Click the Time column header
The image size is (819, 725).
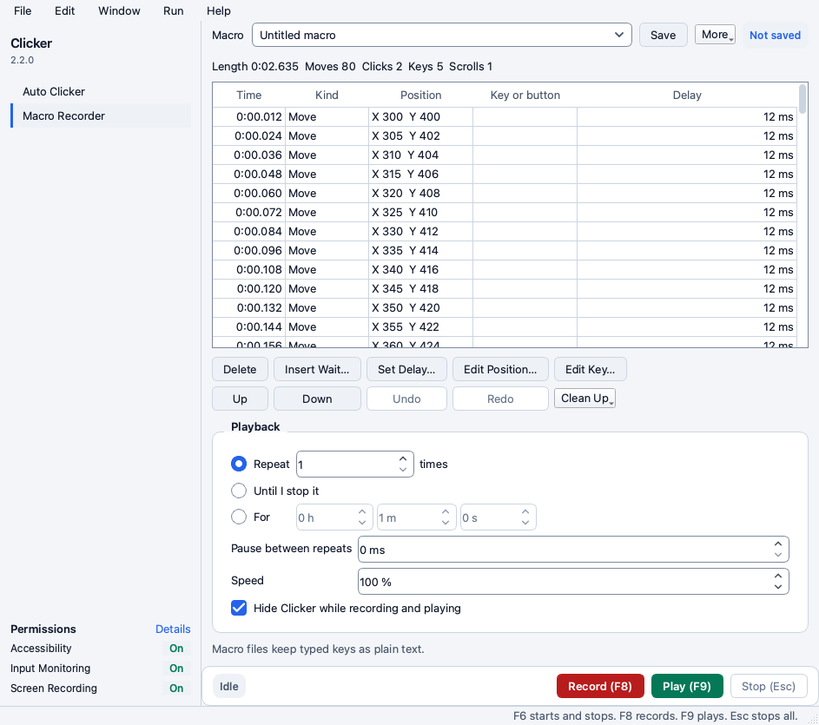pyautogui.click(x=248, y=95)
